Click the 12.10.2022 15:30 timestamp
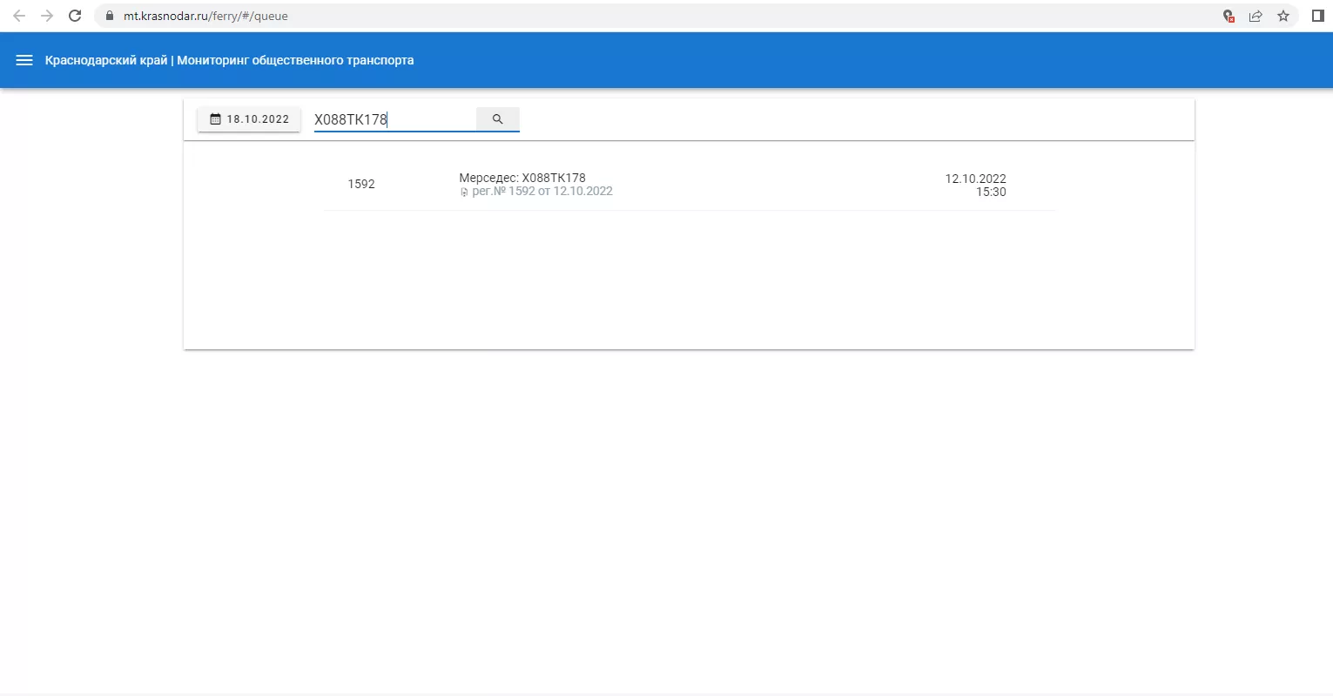Screen dimensions: 1333x696 click(x=976, y=185)
